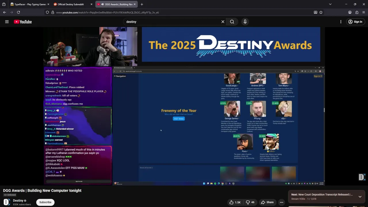Image resolution: width=368 pixels, height=207 pixels.
Task: Click the channel watermark on the video
Action: (x=362, y=177)
